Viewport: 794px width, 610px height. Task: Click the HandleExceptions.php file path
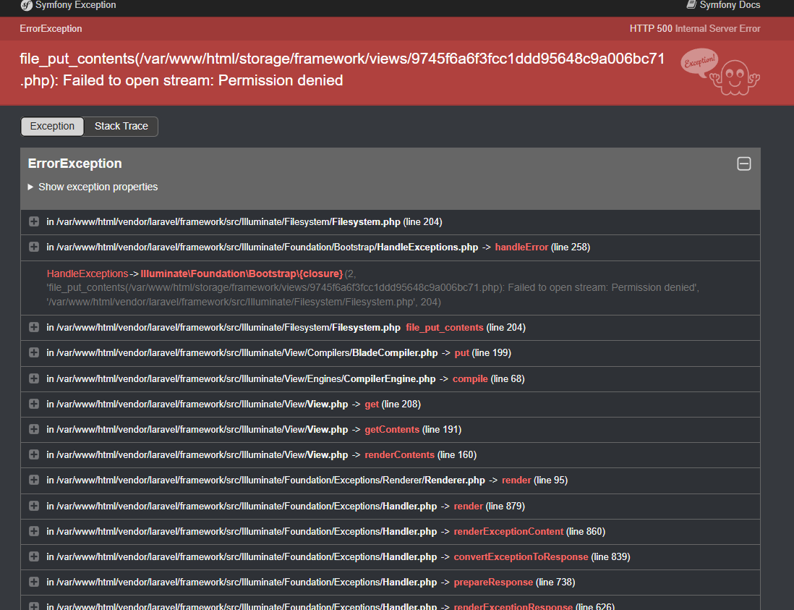click(262, 247)
